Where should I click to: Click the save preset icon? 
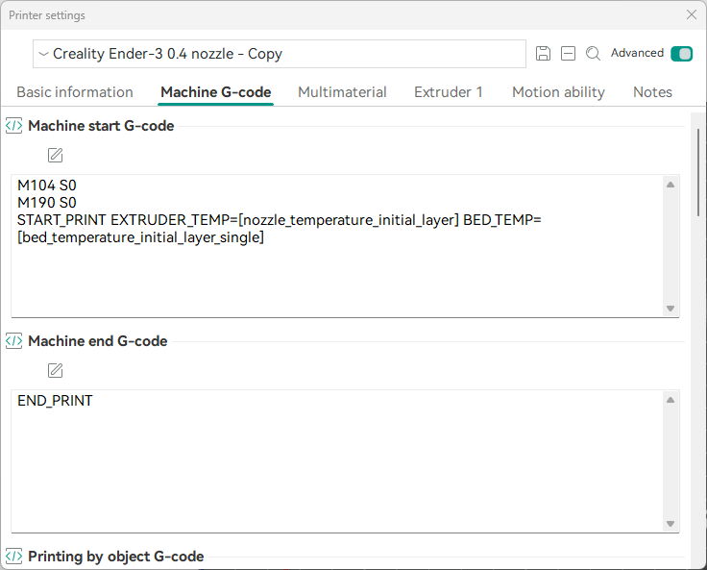coord(543,54)
